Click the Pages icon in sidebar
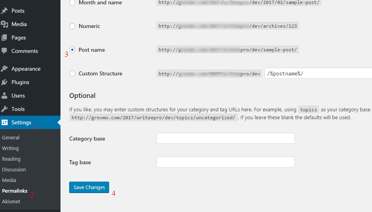The width and height of the screenshot is (372, 212). (4, 38)
